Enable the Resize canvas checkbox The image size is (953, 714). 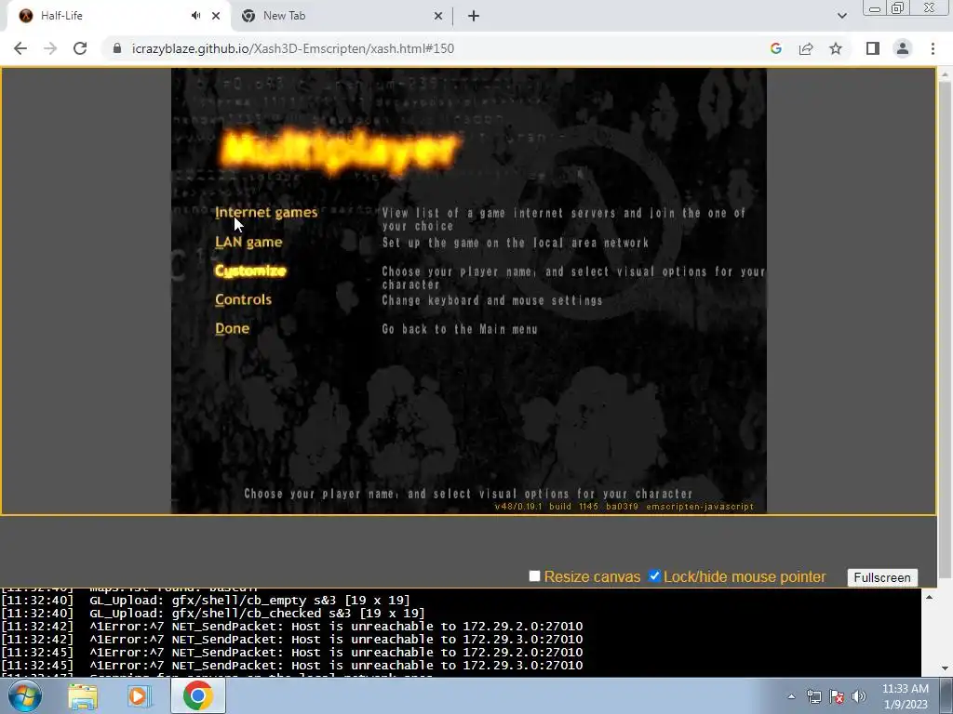(534, 576)
